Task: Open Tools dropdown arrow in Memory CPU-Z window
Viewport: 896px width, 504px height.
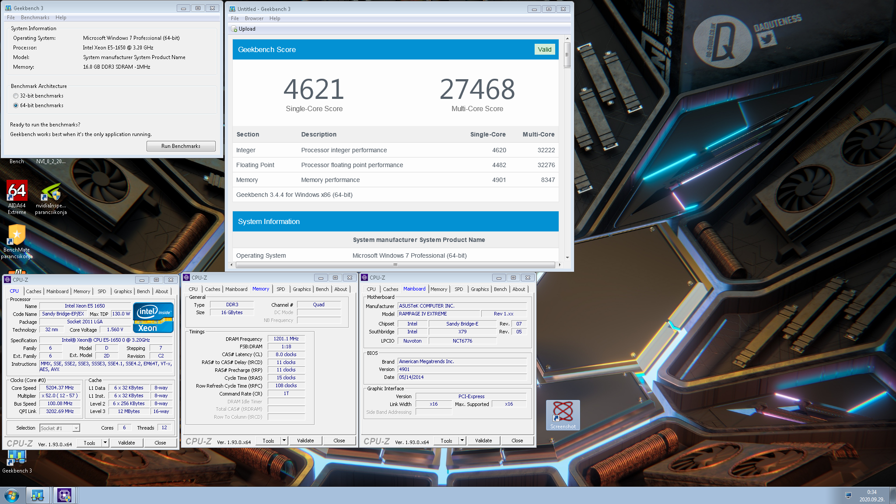Action: point(284,441)
